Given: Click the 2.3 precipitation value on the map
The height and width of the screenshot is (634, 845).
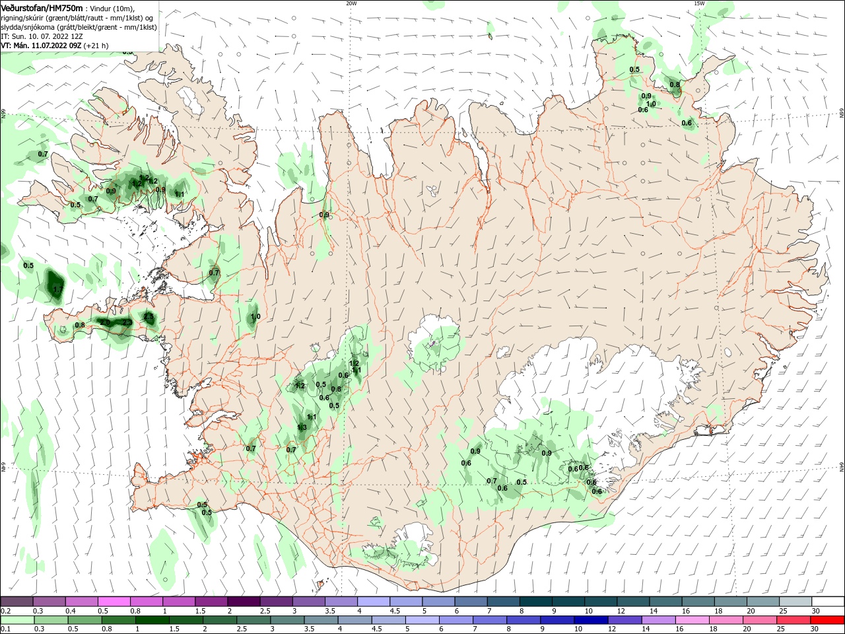Looking at the screenshot, I should tap(127, 323).
